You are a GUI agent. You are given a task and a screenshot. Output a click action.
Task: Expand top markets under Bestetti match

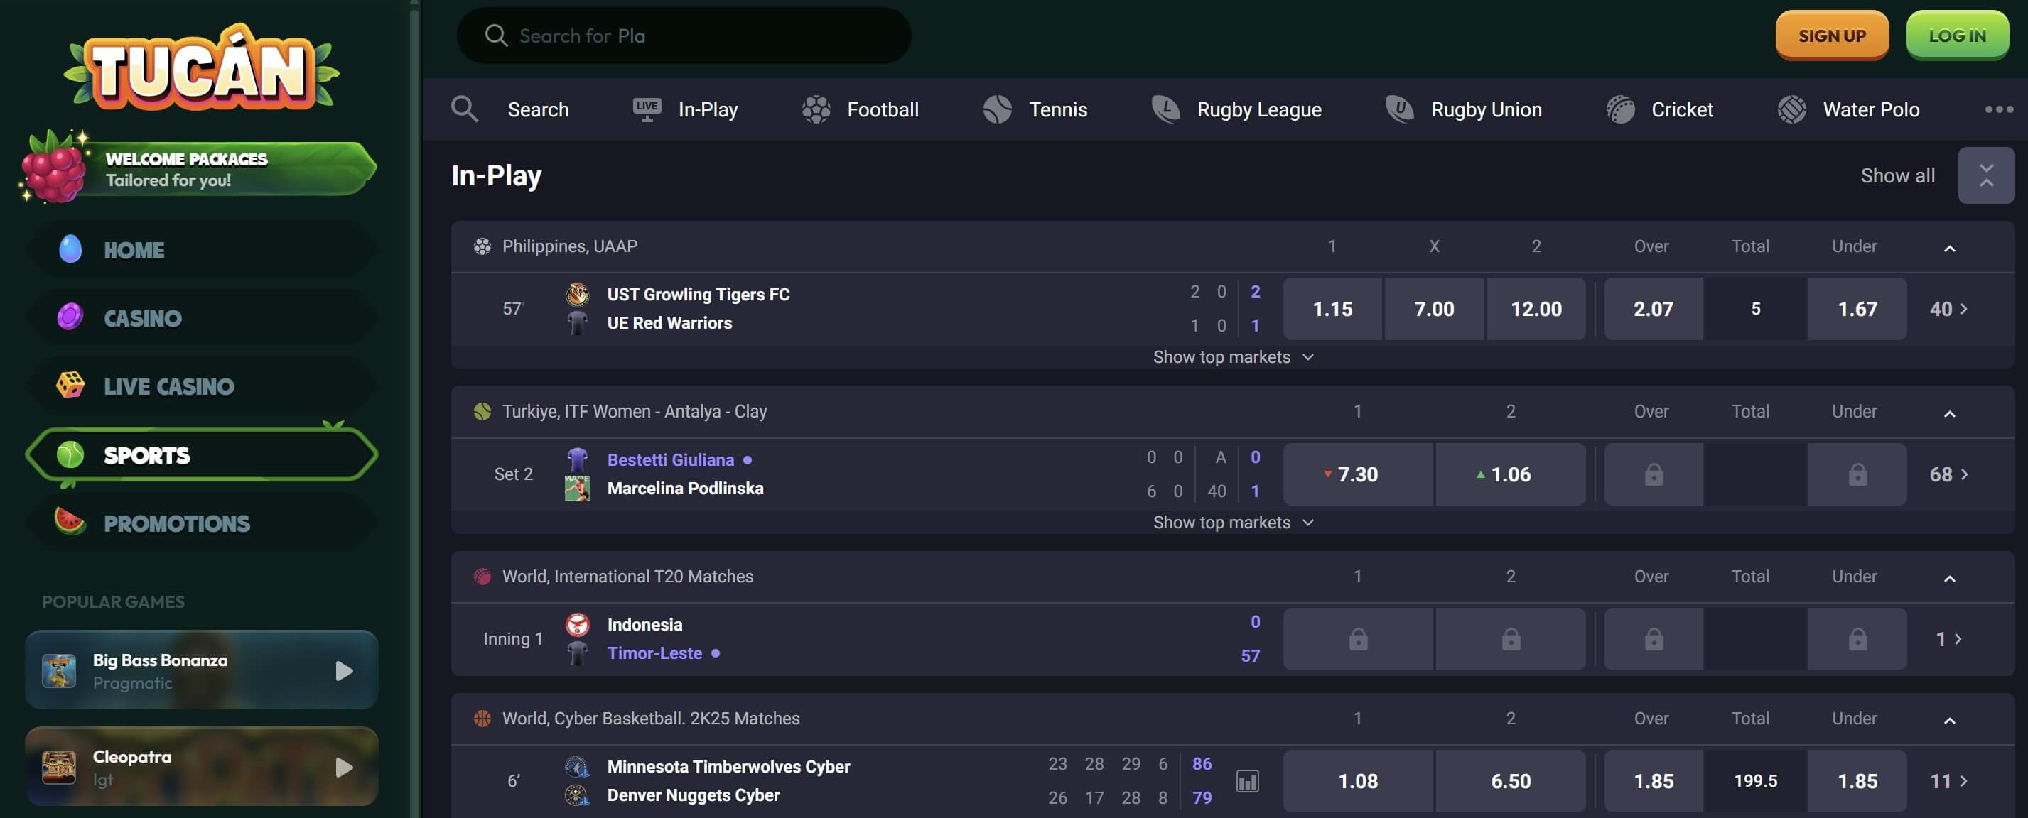click(1232, 523)
